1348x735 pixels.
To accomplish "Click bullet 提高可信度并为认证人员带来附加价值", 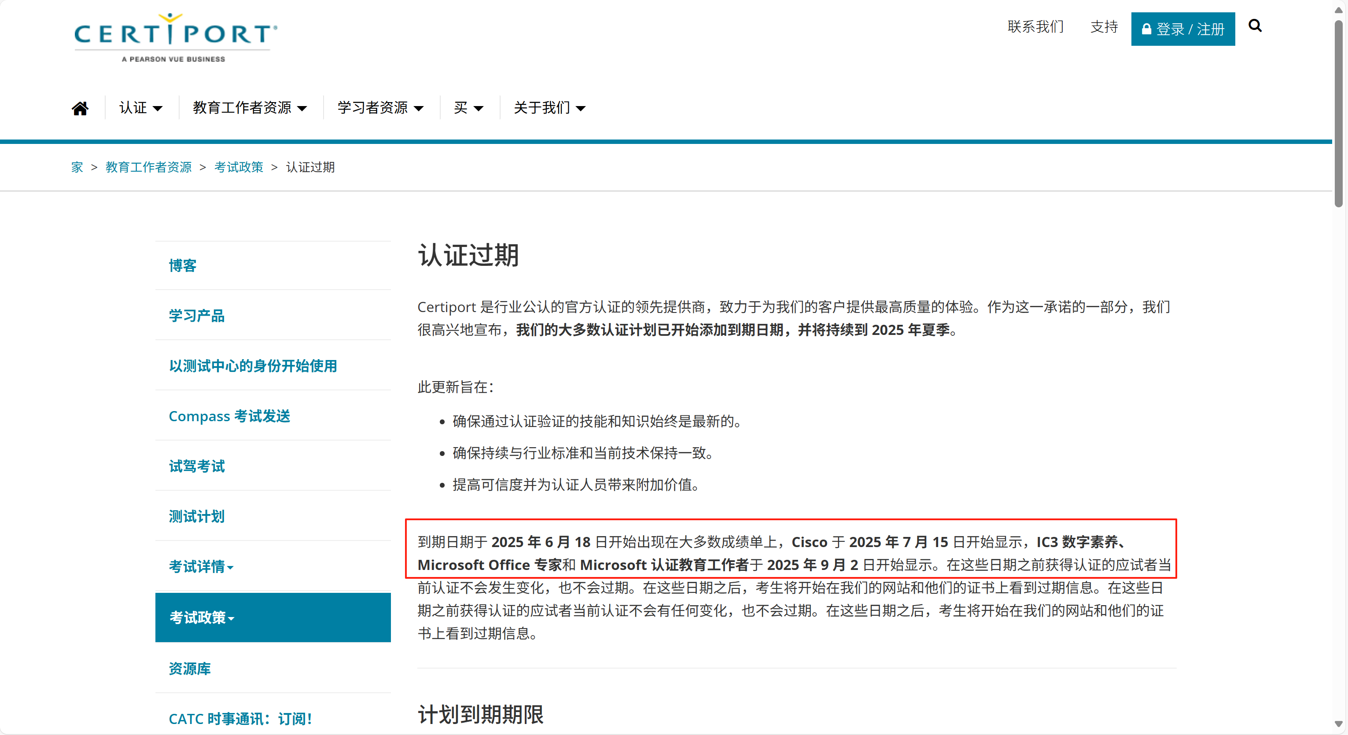I will pyautogui.click(x=576, y=485).
